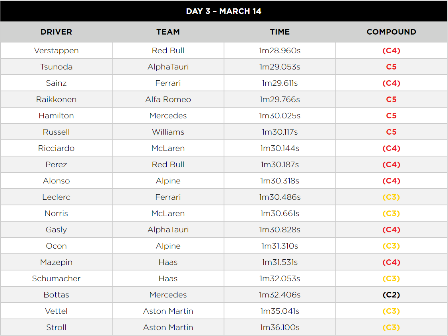Select Bottas's black (C2) compound label
This screenshot has width=448, height=336.
tap(392, 295)
